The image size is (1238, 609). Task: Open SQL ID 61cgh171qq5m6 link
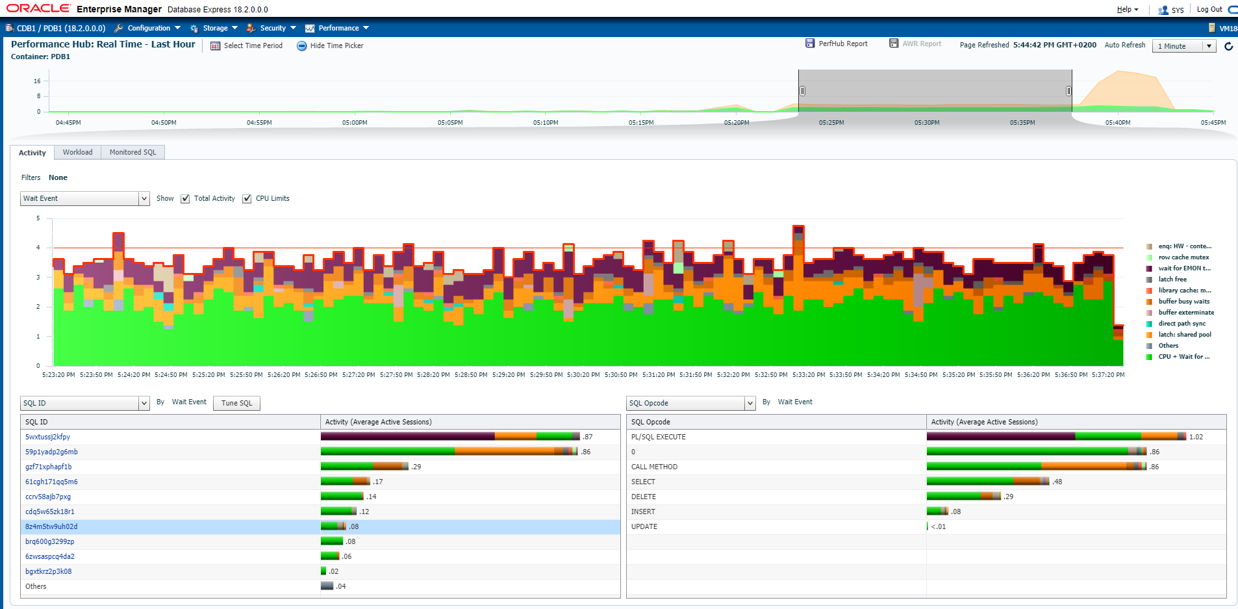51,482
